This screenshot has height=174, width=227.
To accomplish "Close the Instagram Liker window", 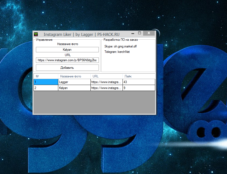I will click(149, 33).
